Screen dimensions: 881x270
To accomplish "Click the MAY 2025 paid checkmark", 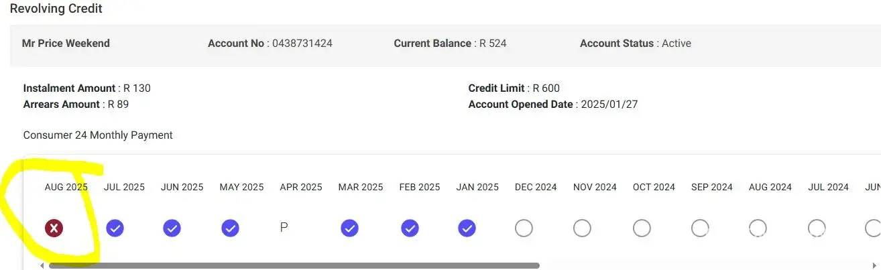I will coord(231,228).
